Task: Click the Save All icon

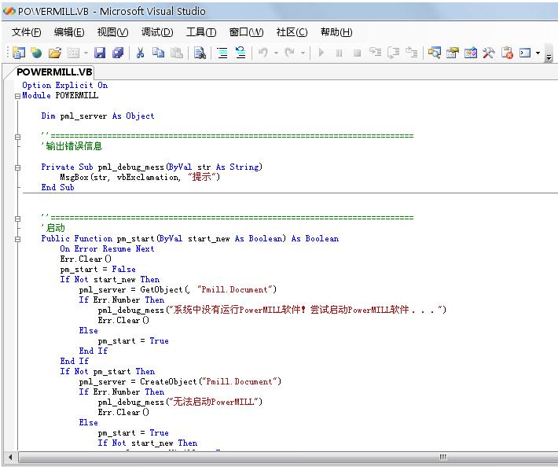Action: click(118, 53)
